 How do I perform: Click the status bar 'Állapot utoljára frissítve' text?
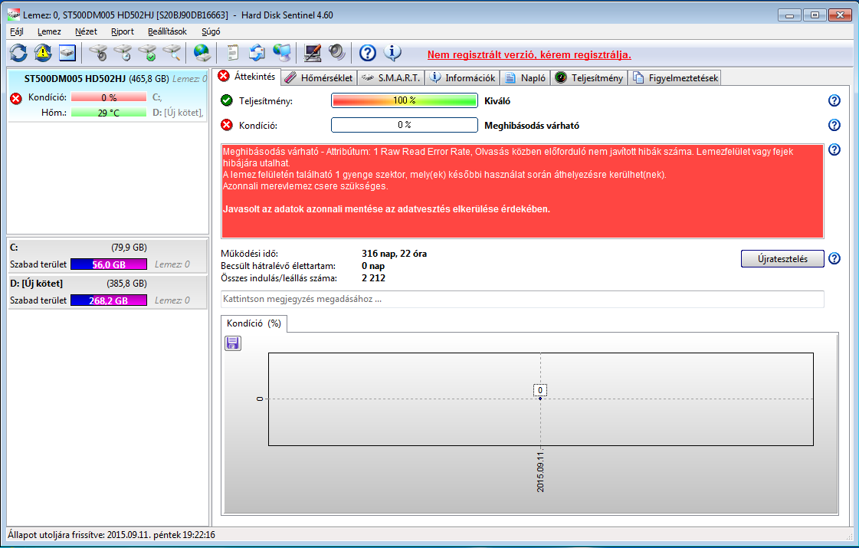(111, 535)
